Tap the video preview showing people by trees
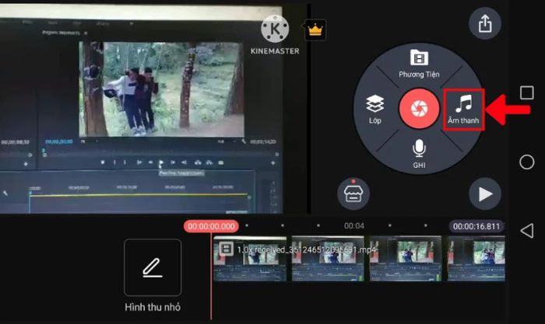Screen dimensions: 545x324 point(157,89)
